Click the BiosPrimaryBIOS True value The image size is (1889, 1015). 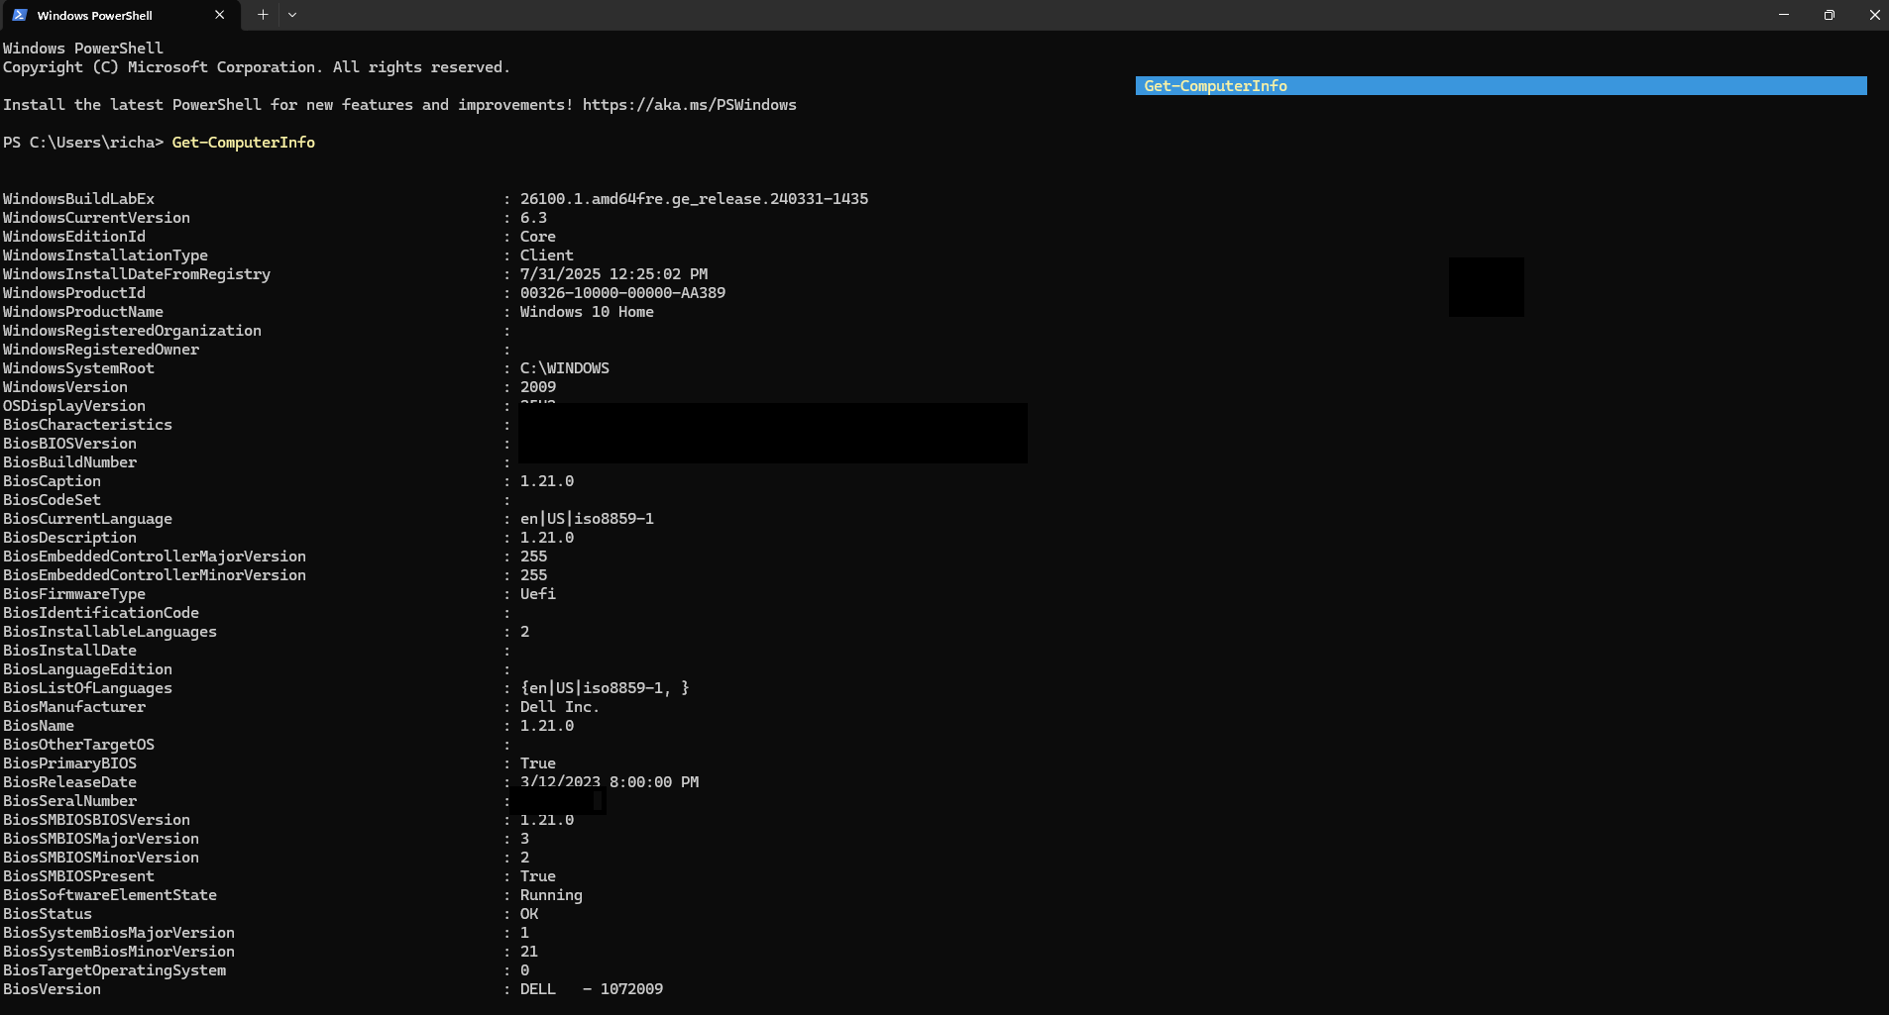pyautogui.click(x=538, y=763)
